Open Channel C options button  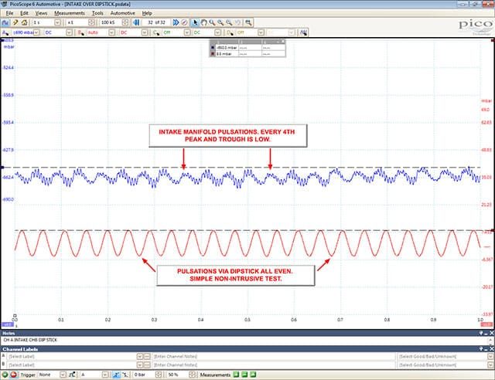pyautogui.click(x=156, y=32)
